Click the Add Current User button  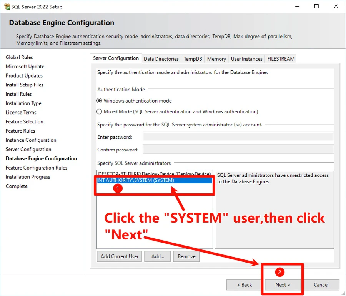tap(120, 256)
